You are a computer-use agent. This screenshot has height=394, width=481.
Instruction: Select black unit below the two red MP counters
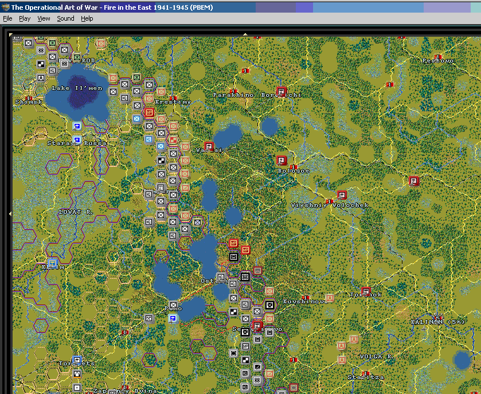click(x=233, y=257)
